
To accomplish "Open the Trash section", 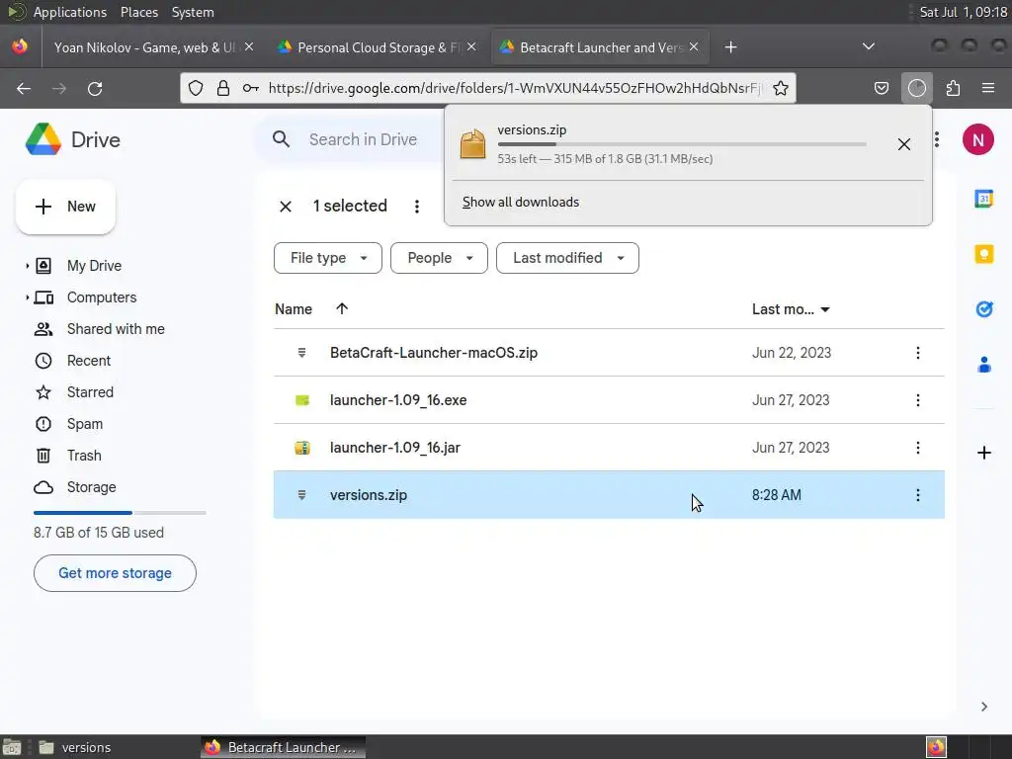I will pyautogui.click(x=84, y=456).
